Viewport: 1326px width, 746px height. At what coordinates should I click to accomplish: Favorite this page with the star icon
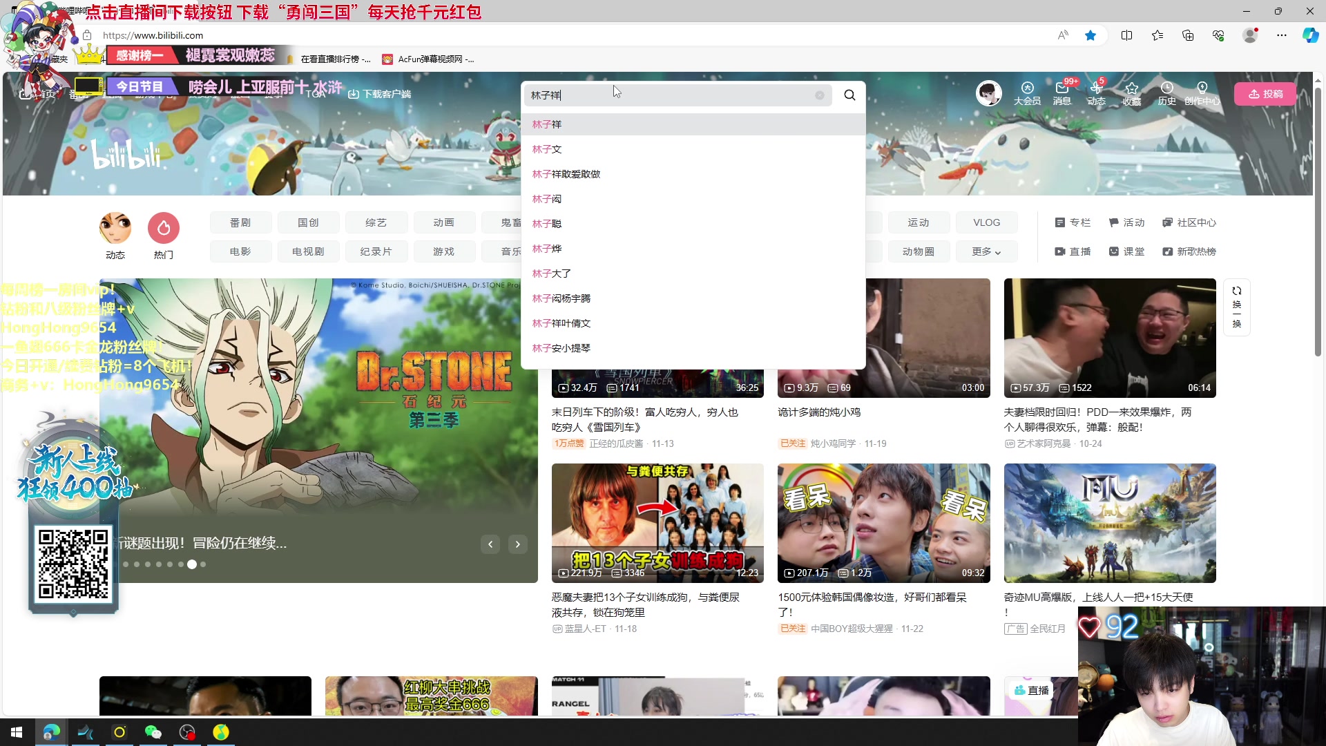(1090, 35)
